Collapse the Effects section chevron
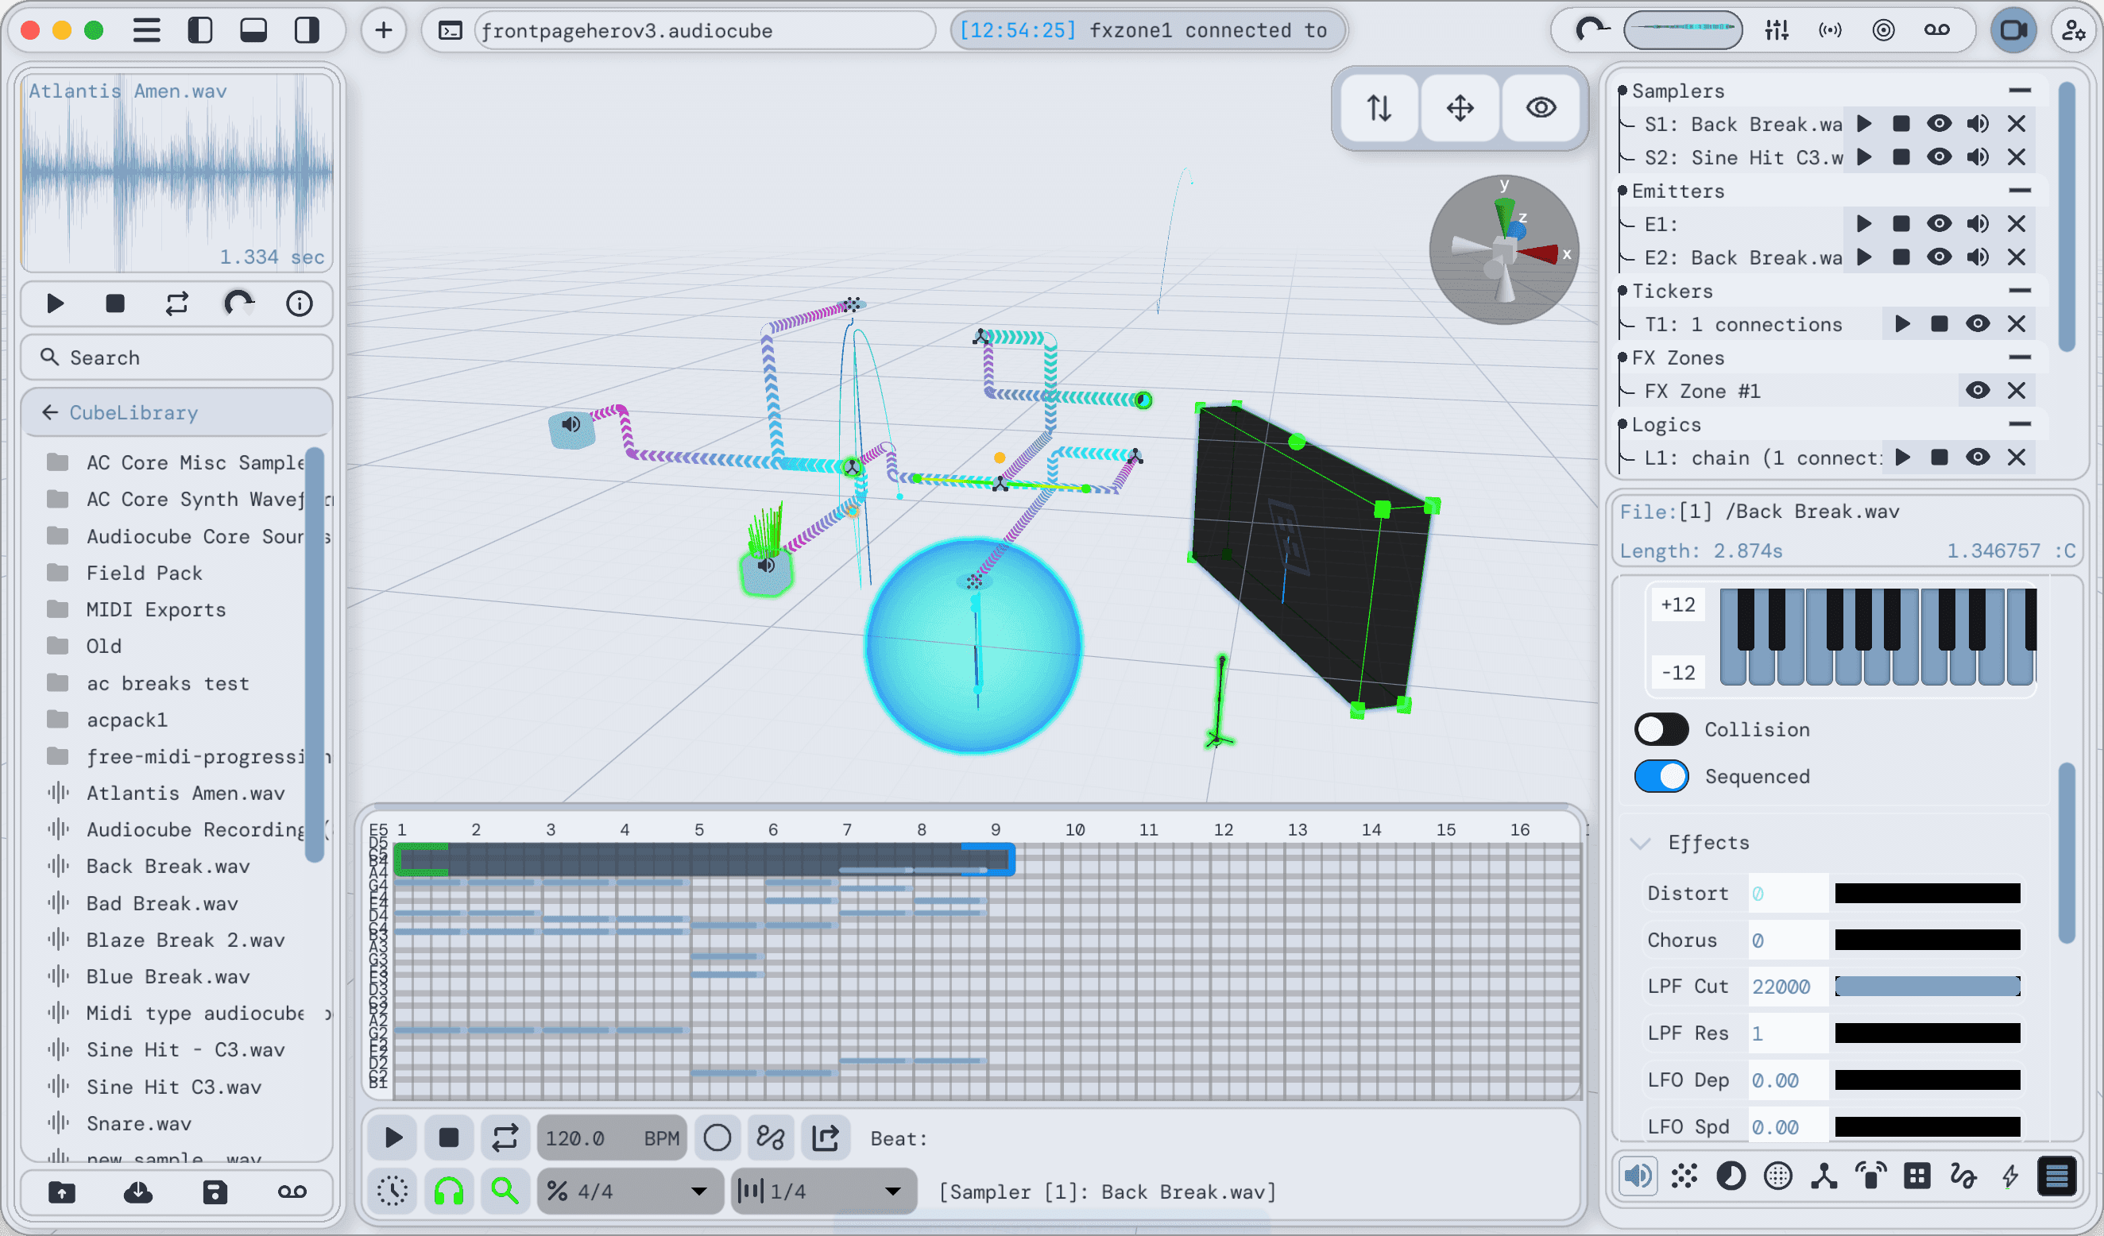2104x1236 pixels. (x=1641, y=843)
